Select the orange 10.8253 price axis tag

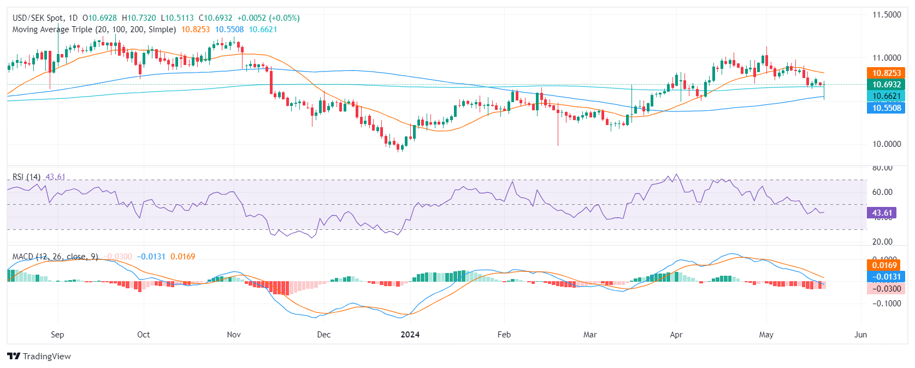coord(886,73)
